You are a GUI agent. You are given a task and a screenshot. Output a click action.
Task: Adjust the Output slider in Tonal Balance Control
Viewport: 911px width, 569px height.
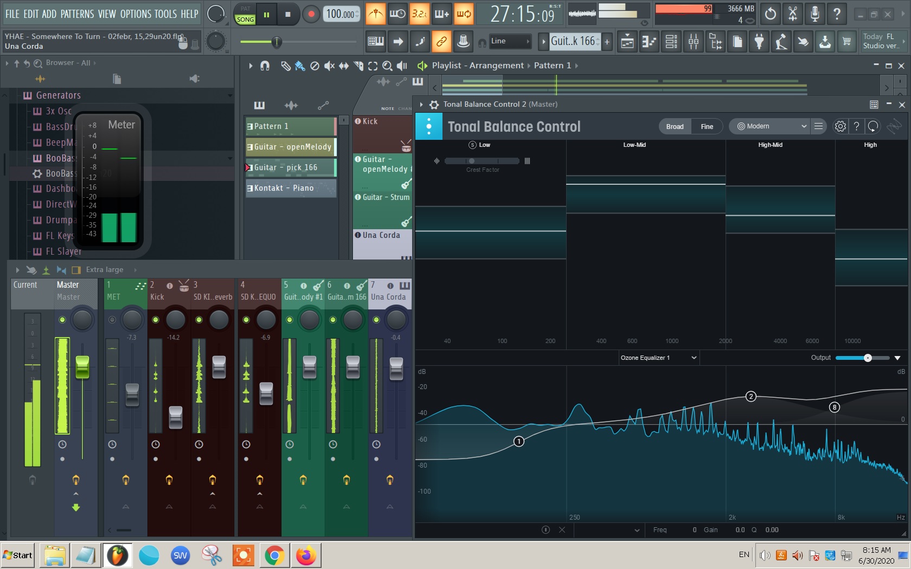tap(868, 358)
